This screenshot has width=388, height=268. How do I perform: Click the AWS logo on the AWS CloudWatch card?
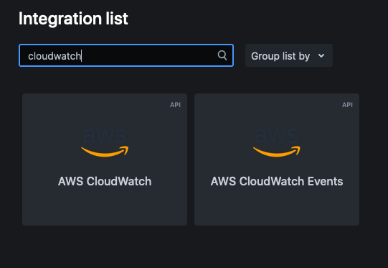pyautogui.click(x=105, y=143)
